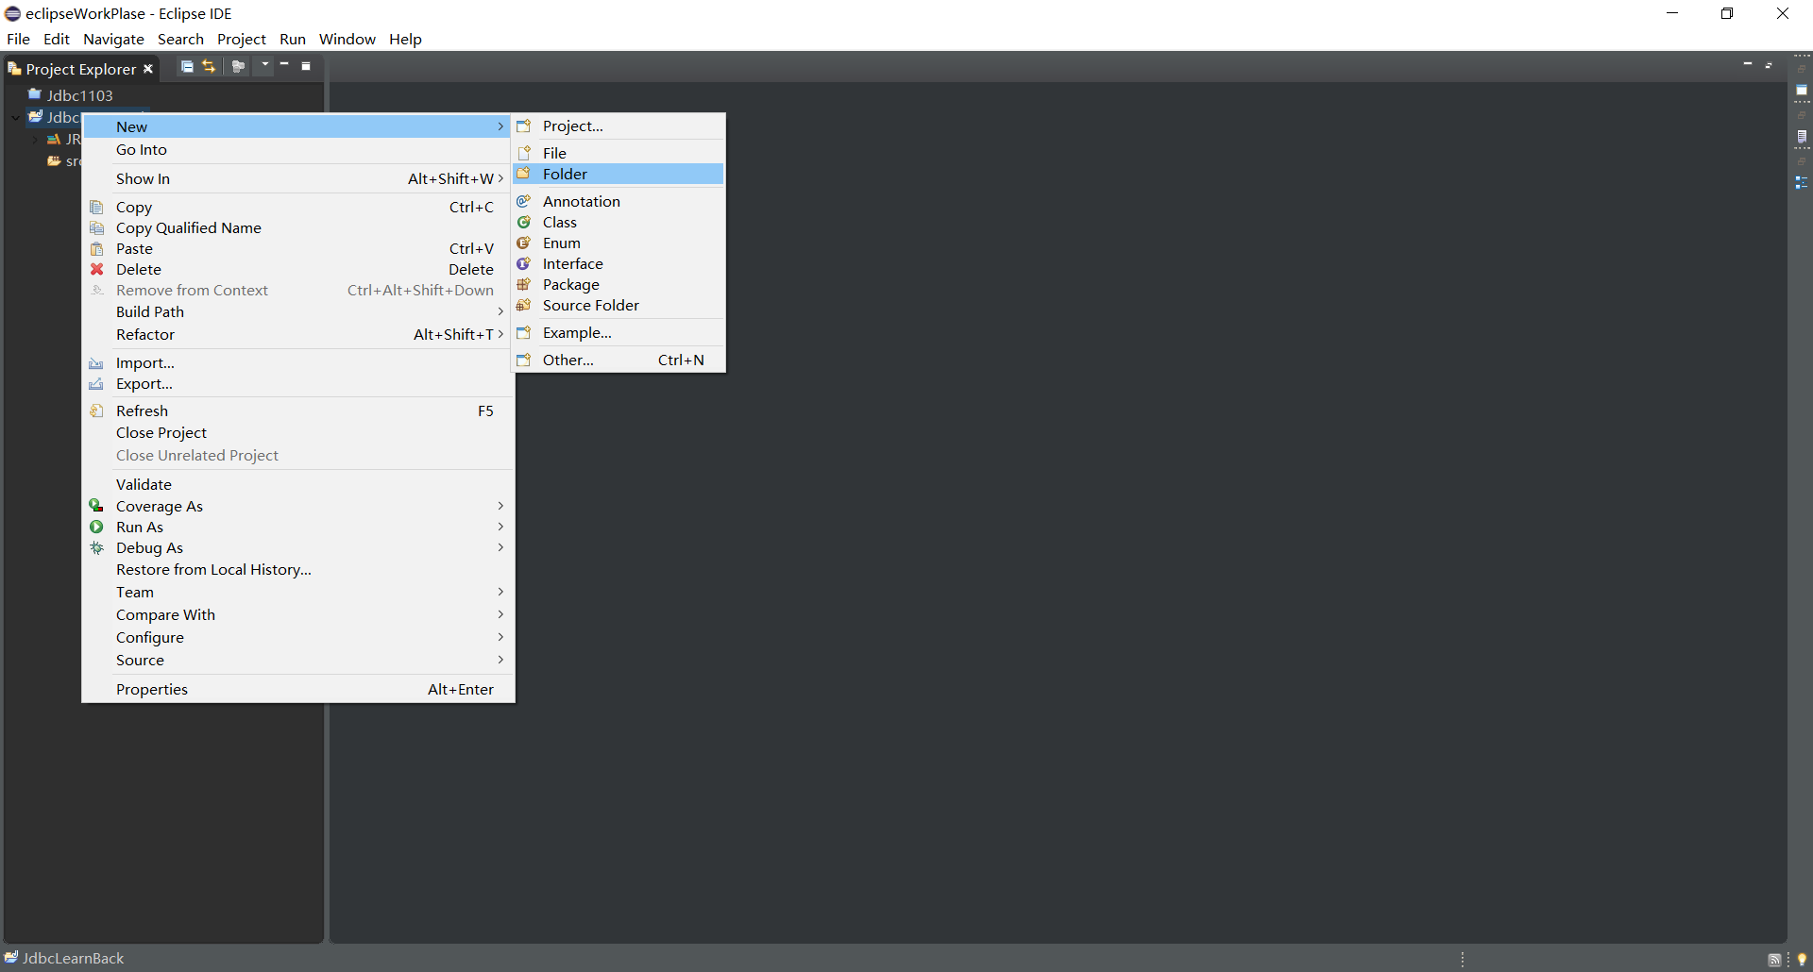Expand the Build Path submenu

coord(297,311)
